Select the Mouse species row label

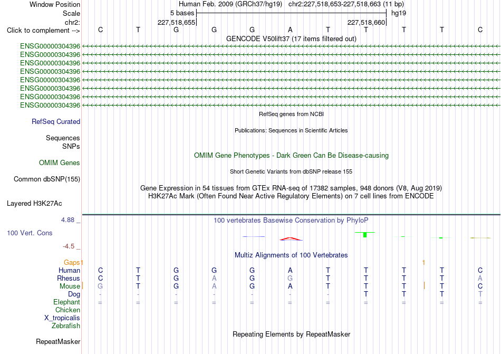pyautogui.click(x=70, y=286)
